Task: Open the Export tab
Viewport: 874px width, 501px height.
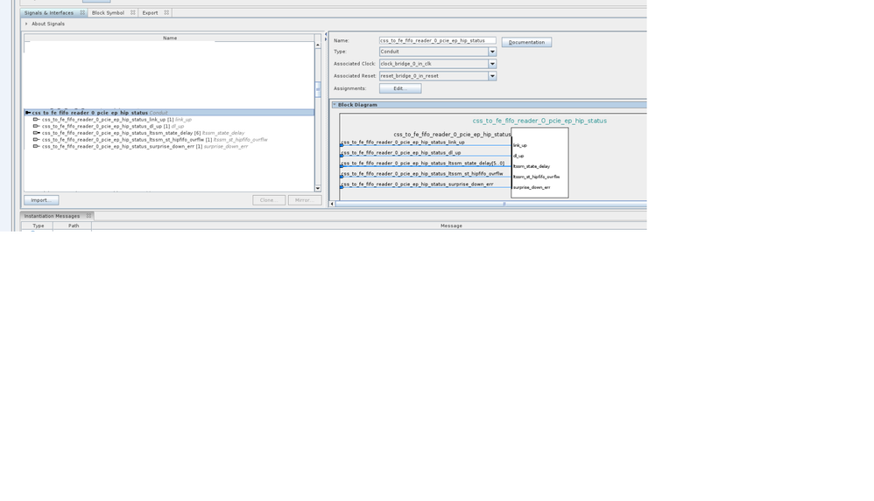Action: (150, 12)
